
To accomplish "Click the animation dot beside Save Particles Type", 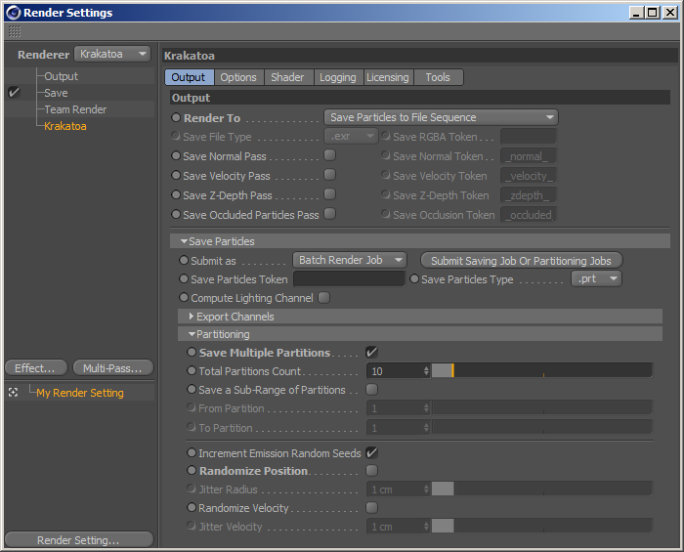I will click(x=414, y=278).
